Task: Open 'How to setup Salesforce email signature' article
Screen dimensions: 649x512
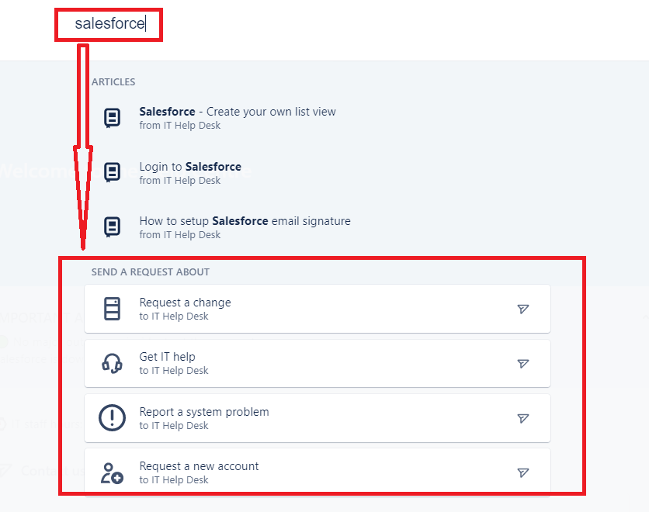Action: [245, 221]
